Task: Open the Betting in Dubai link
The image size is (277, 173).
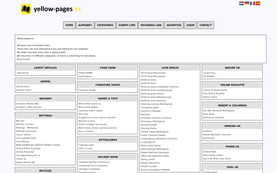Action: tap(24, 124)
